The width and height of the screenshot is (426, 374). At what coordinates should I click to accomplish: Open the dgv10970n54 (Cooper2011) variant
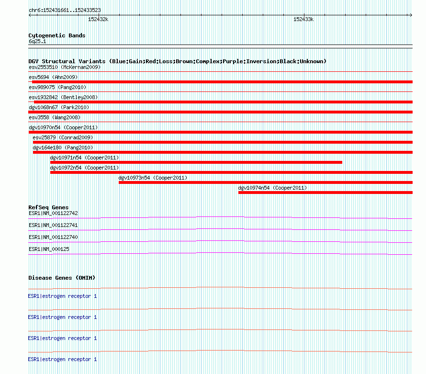(63, 127)
